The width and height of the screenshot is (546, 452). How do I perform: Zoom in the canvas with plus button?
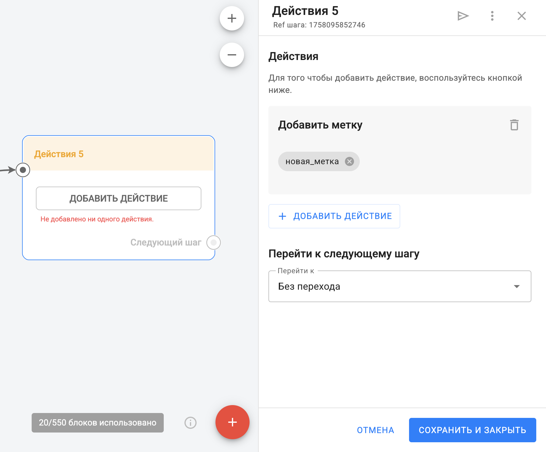coord(232,18)
